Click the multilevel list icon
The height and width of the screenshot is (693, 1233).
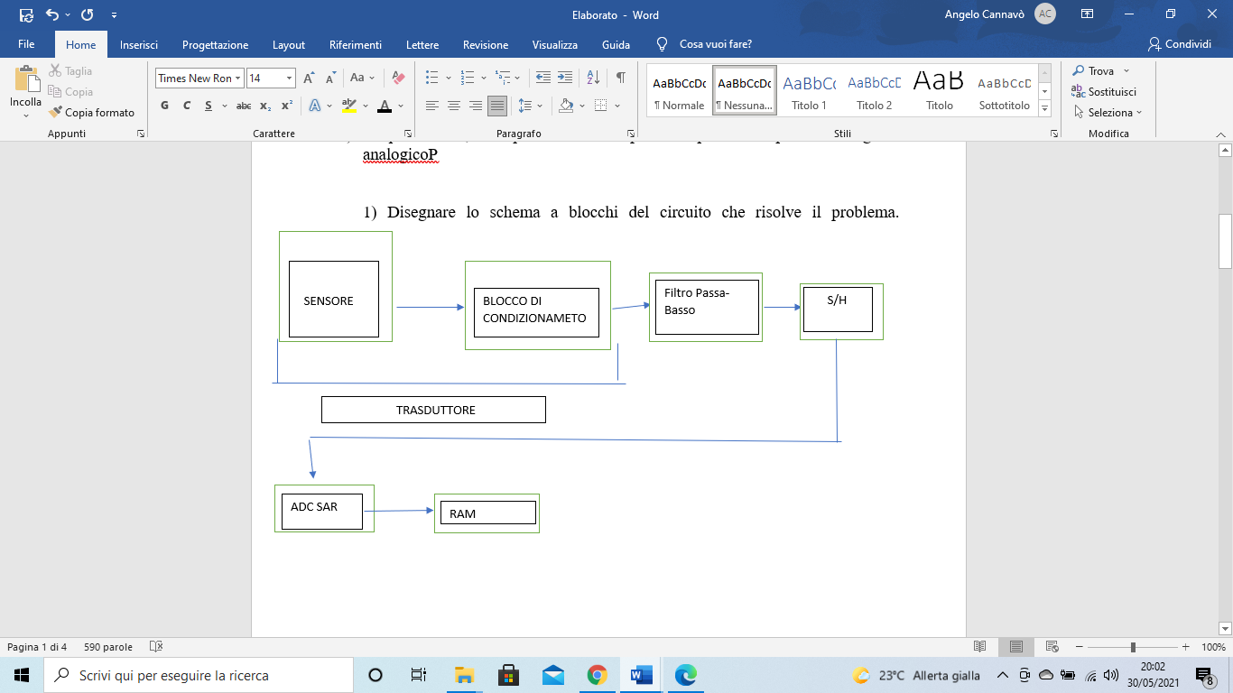501,78
